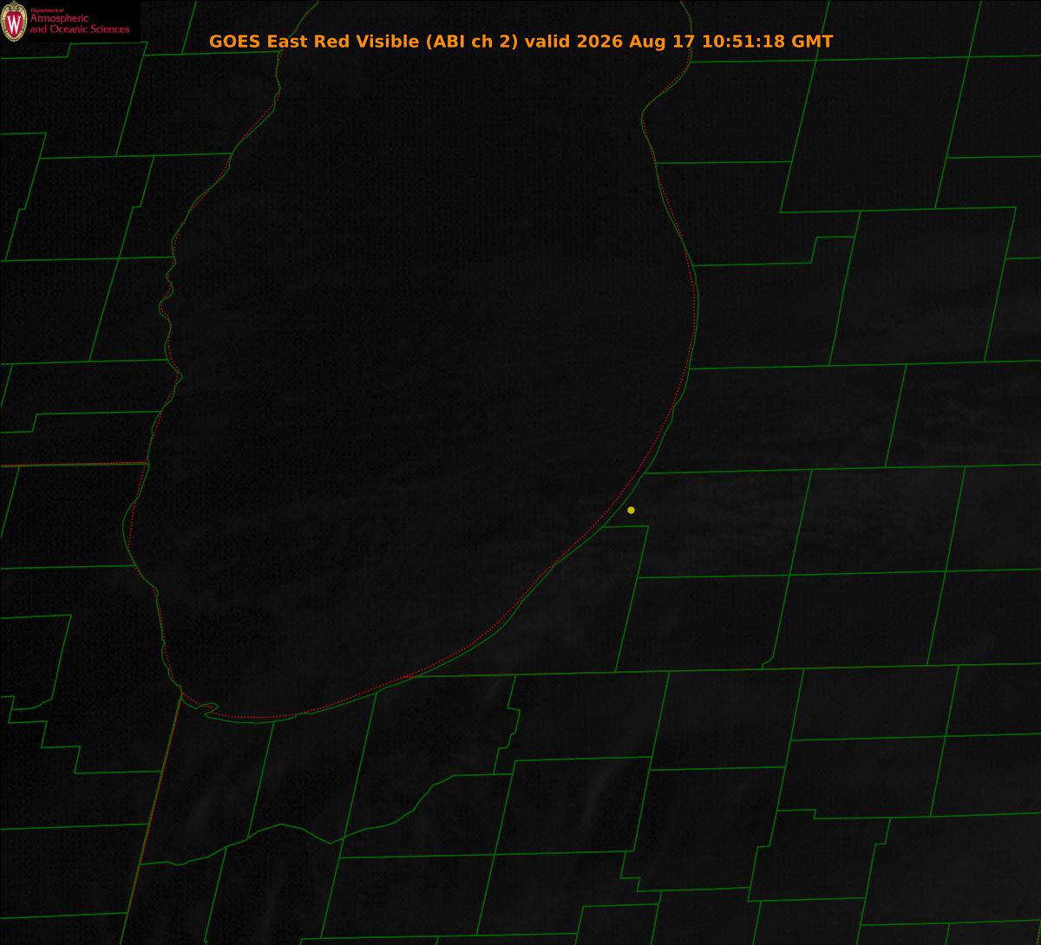Select the yellow dot location marker
The height and width of the screenshot is (945, 1041).
coord(631,510)
